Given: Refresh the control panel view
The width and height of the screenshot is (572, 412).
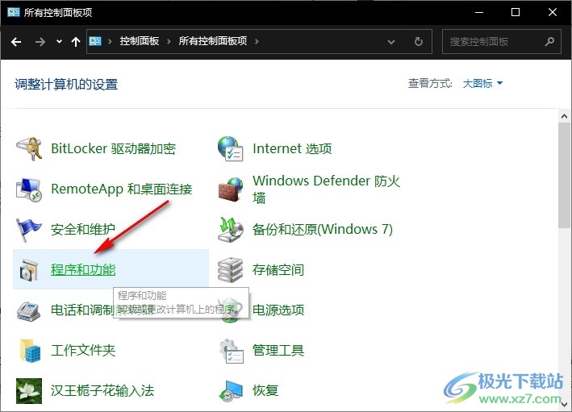Looking at the screenshot, I should pos(419,42).
